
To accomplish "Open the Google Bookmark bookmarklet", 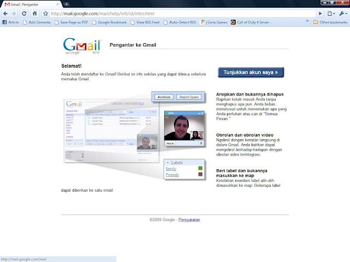I will pos(109,22).
